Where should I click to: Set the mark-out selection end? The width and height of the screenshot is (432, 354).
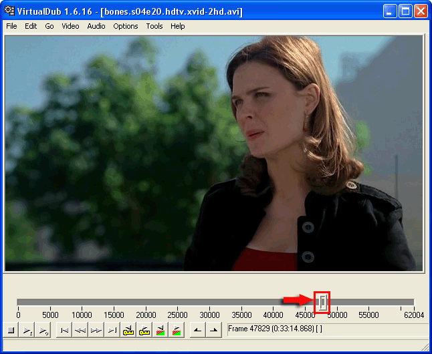point(213,330)
